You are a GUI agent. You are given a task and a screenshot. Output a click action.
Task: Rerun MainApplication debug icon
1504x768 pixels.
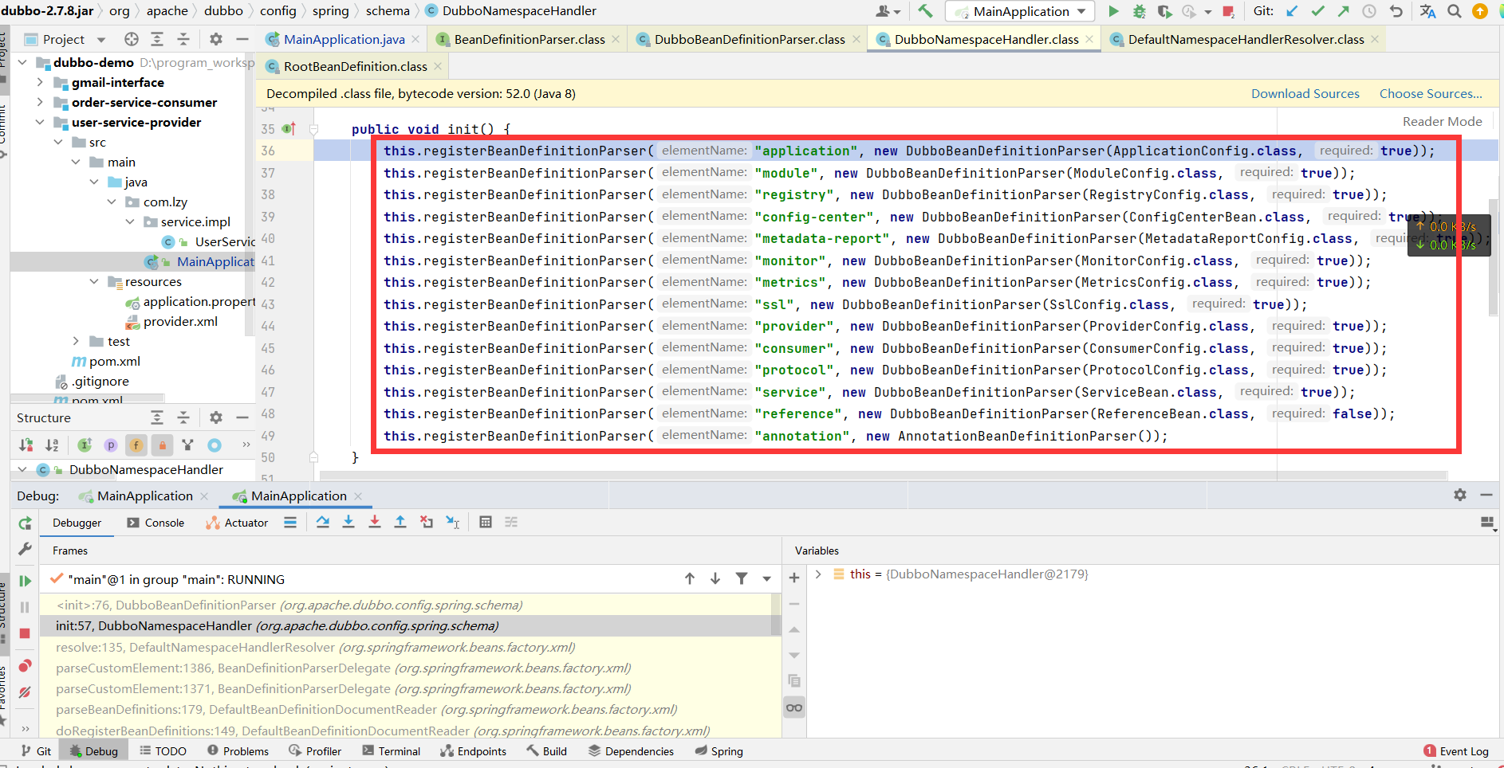(25, 523)
